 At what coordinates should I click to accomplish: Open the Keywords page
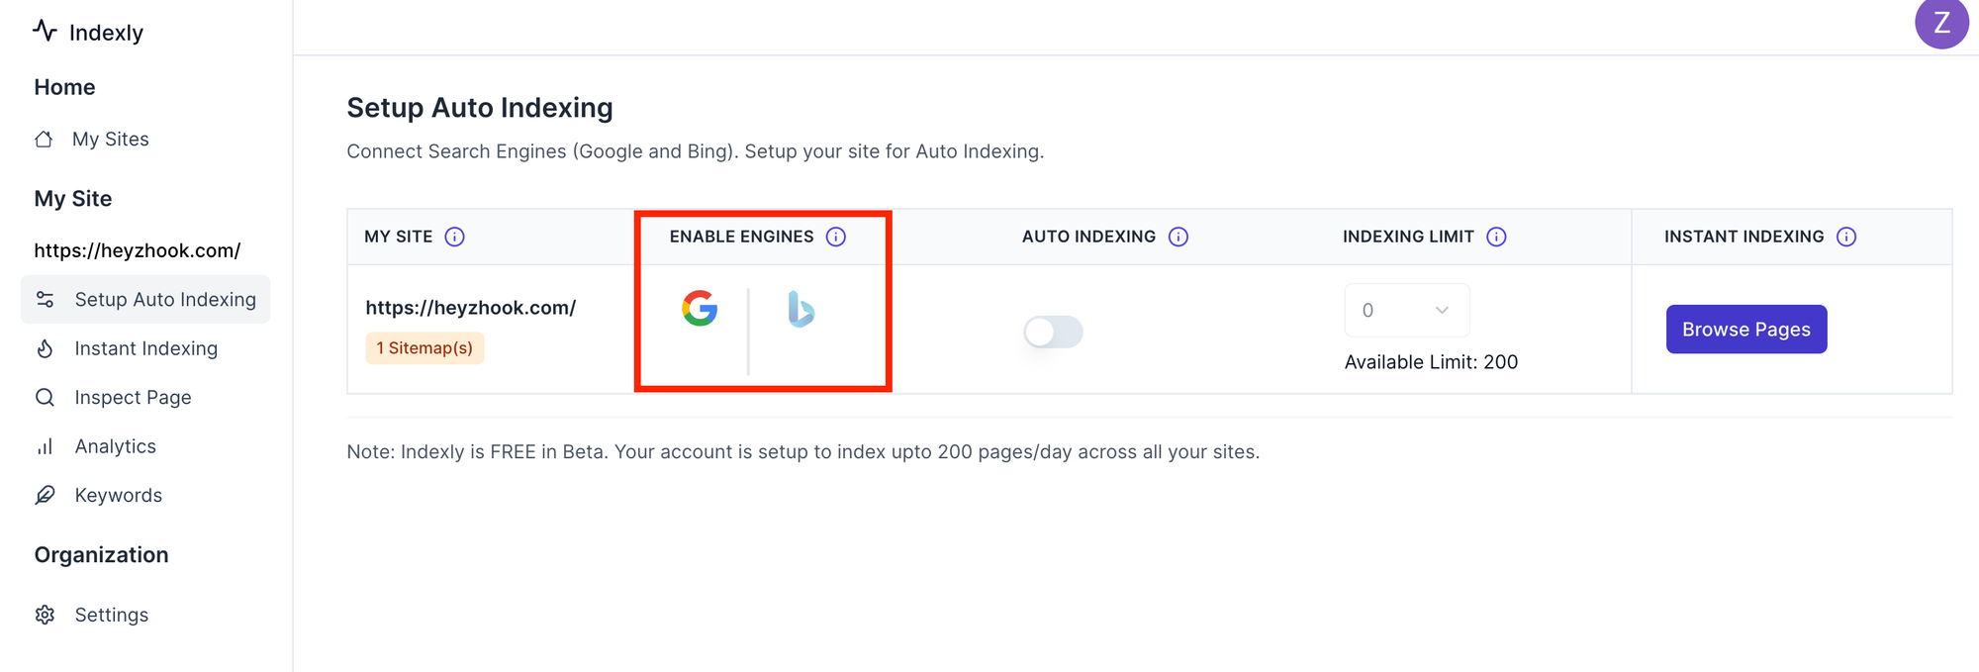coord(118,495)
